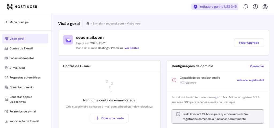The height and width of the screenshot is (128, 274).
Task: Click the Indique e ganhe US$ 345 banner text
Action: click(x=218, y=7)
